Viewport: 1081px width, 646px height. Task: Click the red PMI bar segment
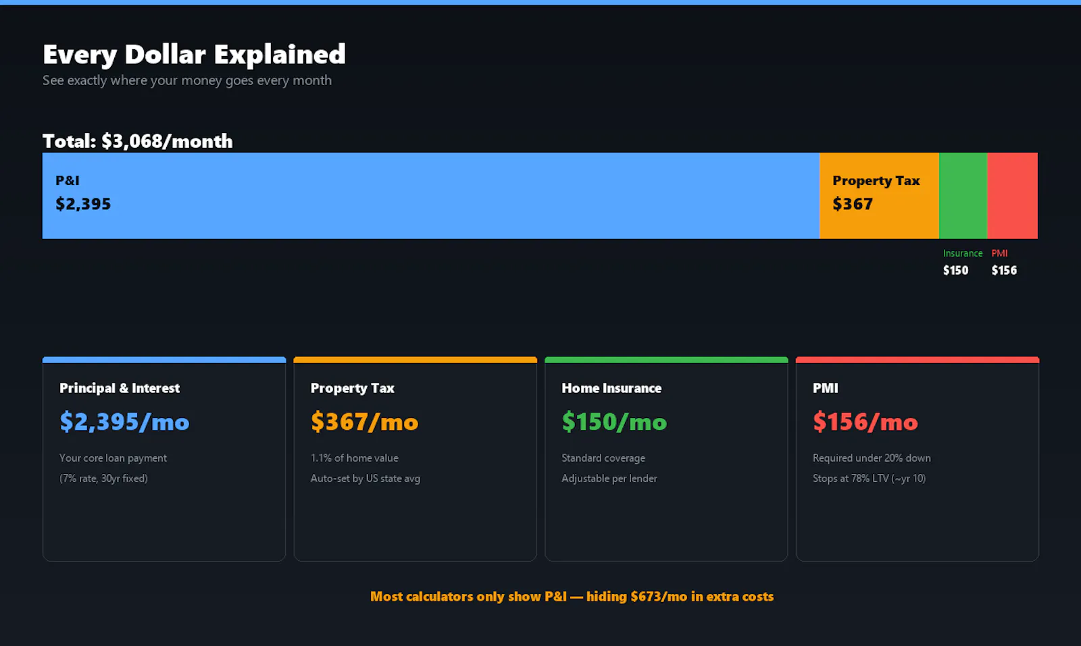point(1012,196)
